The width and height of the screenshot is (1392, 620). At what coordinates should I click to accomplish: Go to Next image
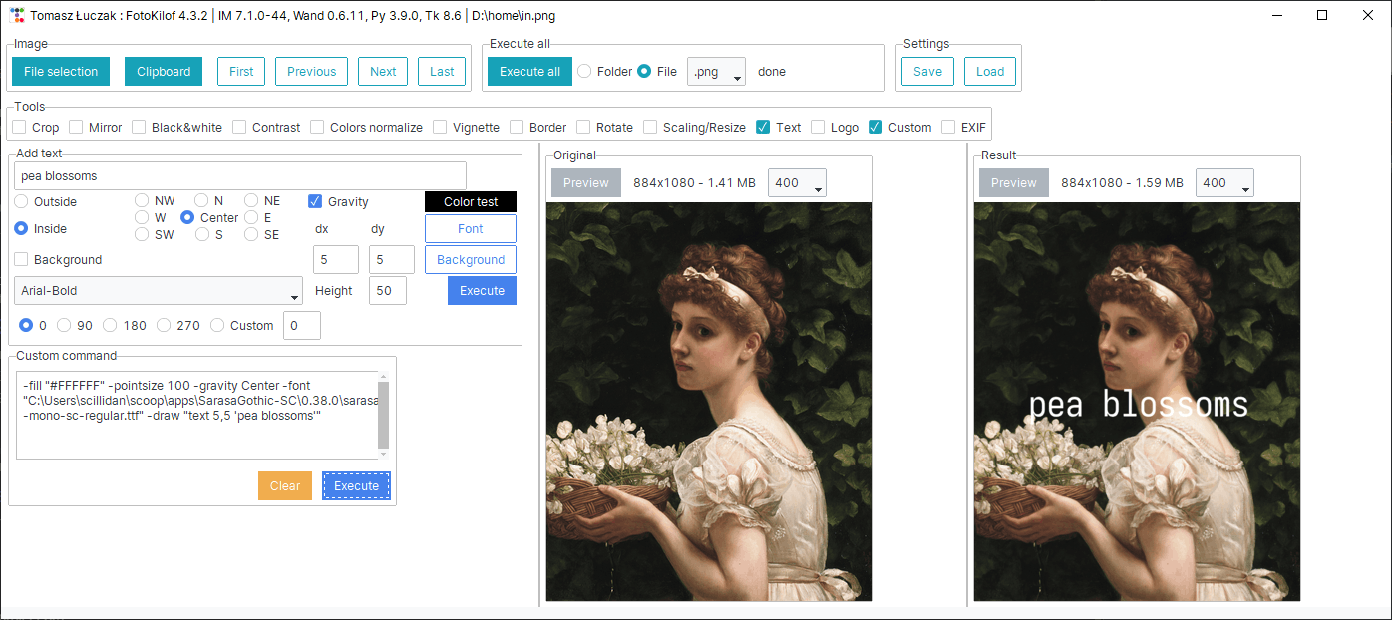[383, 71]
